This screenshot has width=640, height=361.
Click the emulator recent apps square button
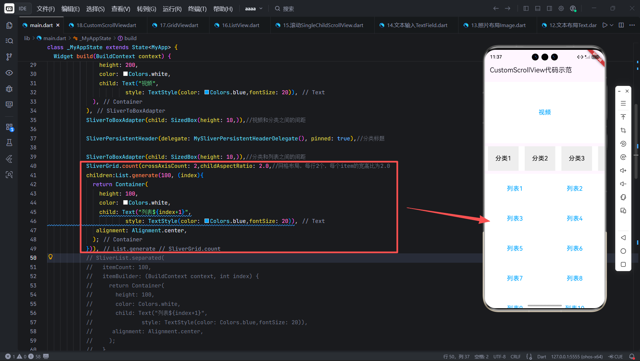pyautogui.click(x=623, y=264)
